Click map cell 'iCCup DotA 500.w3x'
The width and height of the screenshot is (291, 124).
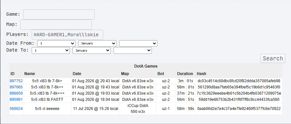(138, 109)
